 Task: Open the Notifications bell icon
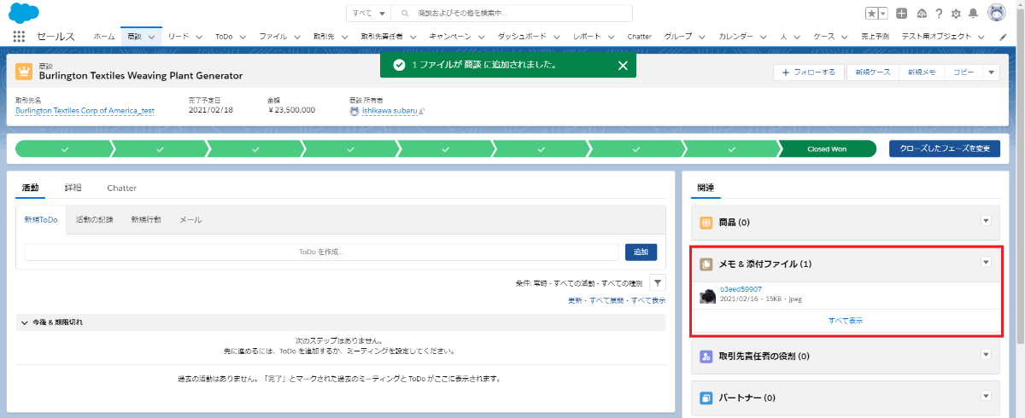[974, 13]
